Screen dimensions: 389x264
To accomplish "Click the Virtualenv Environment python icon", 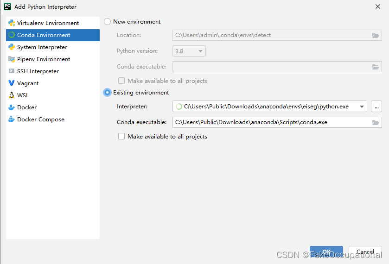I will (x=12, y=23).
